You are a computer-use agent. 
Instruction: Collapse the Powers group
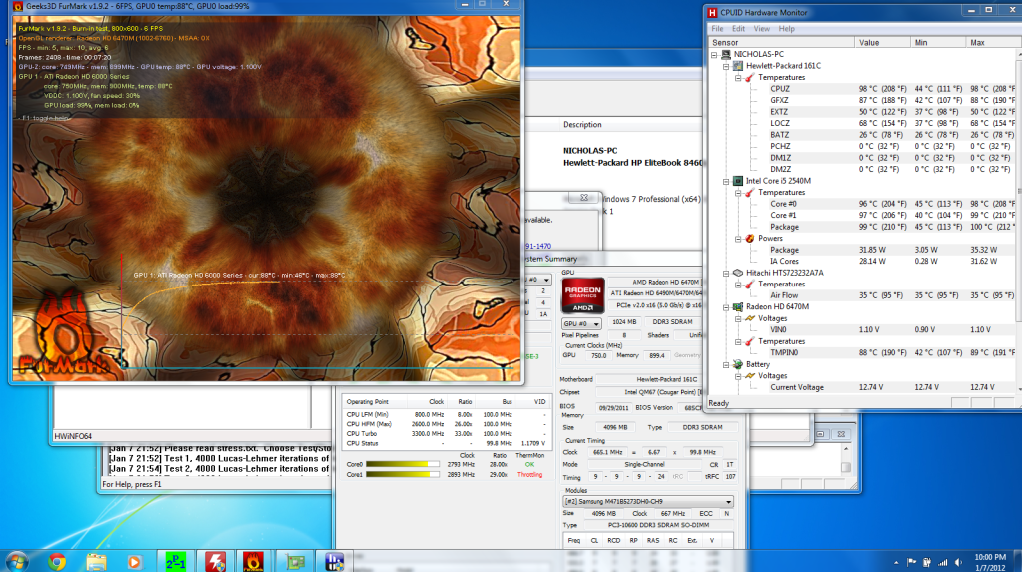(x=738, y=239)
